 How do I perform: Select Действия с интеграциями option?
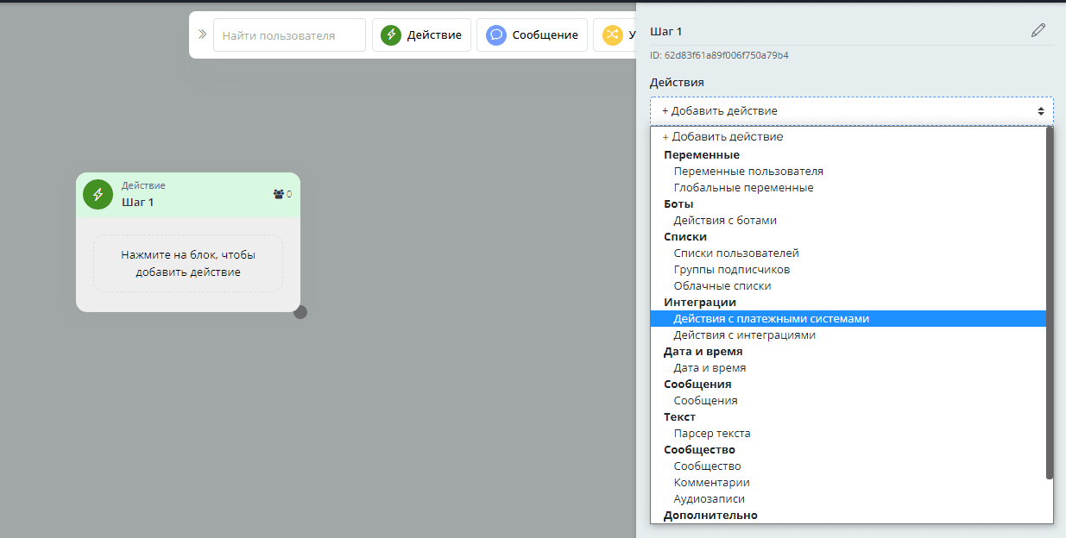pyautogui.click(x=744, y=335)
